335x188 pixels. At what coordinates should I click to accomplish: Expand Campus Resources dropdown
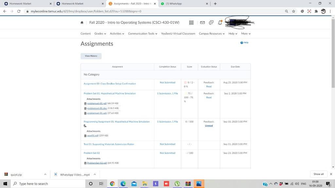(x=212, y=34)
